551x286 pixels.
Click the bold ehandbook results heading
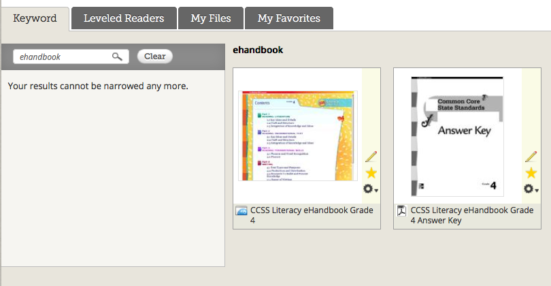point(258,50)
